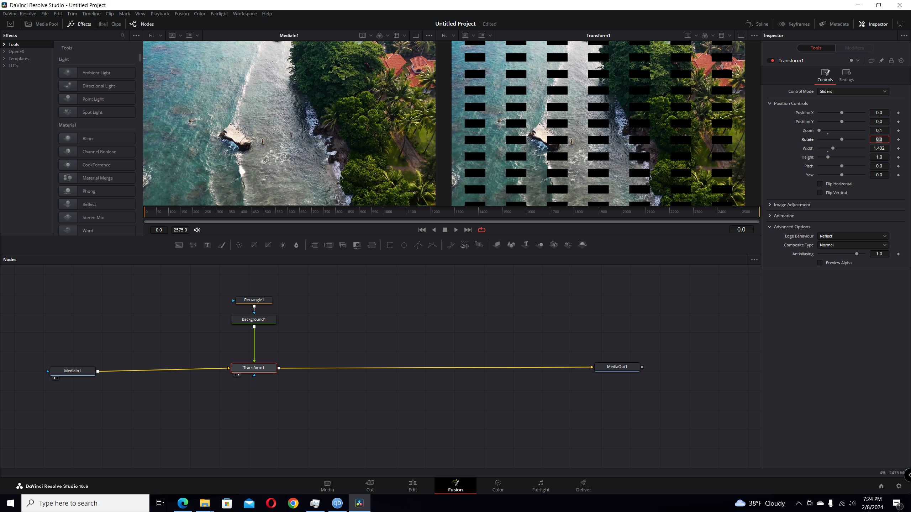
Task: Add a Blur node (droplet icon)
Action: (296, 245)
